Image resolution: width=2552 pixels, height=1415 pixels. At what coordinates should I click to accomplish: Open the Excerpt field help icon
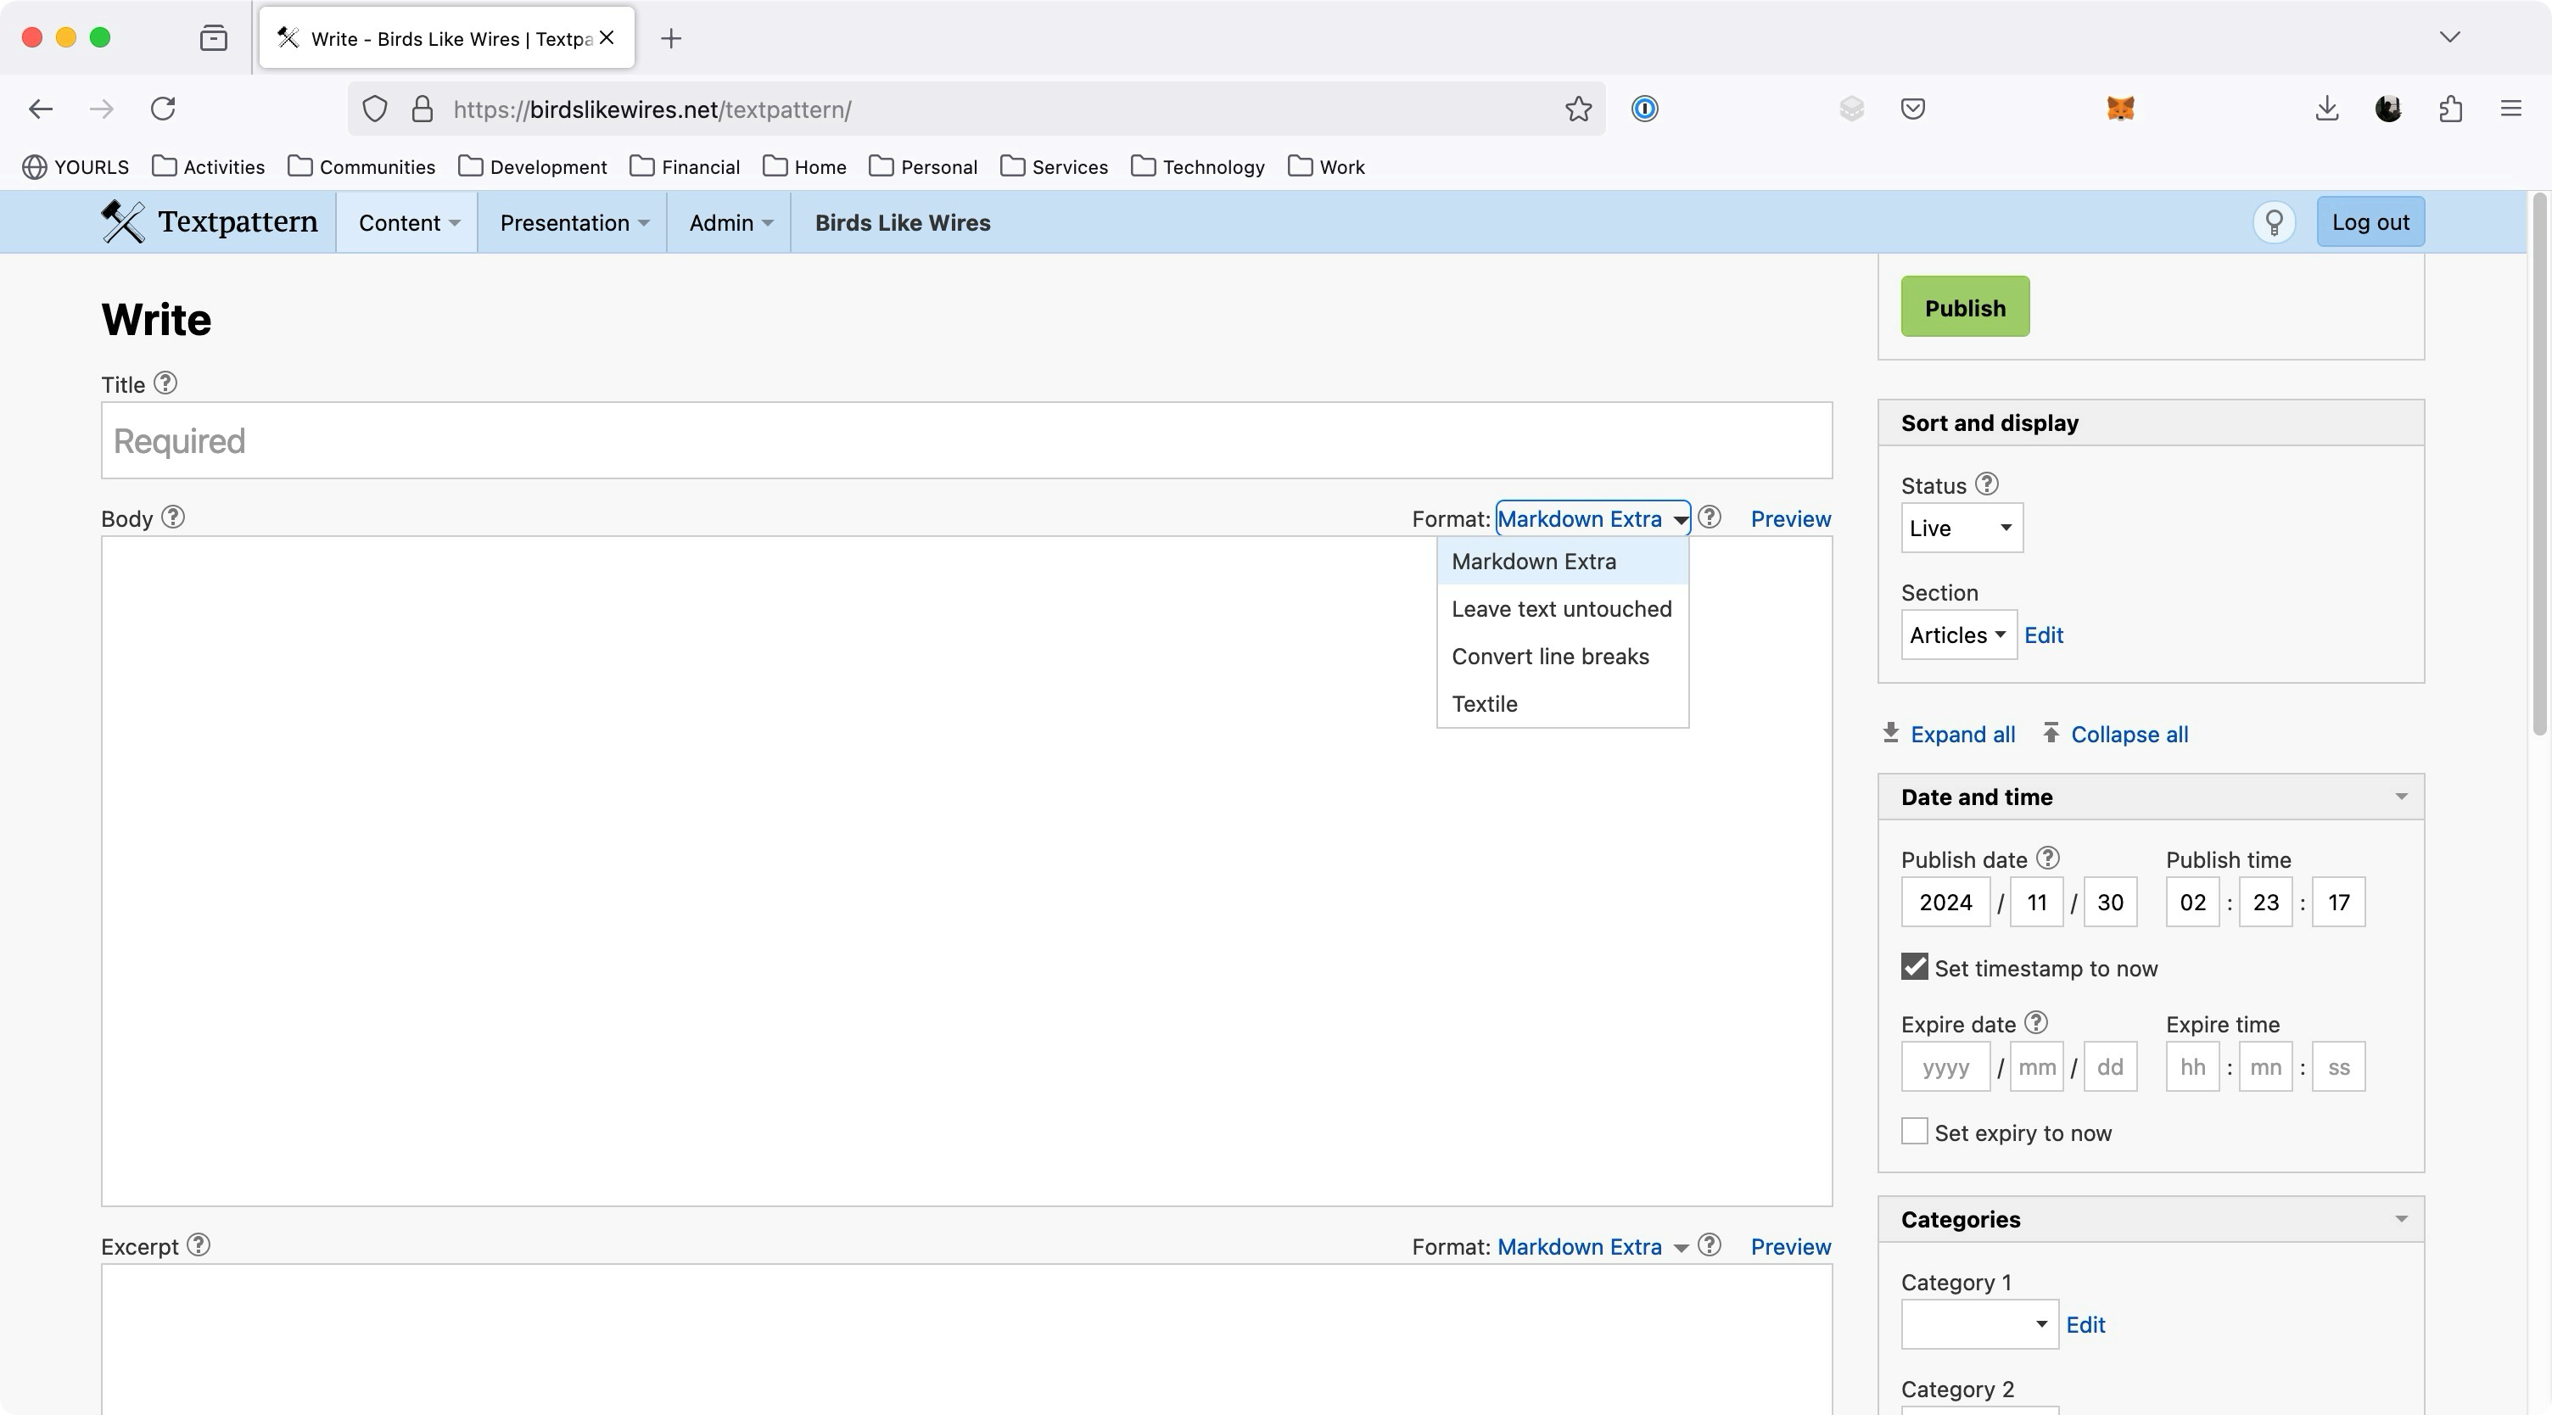tap(199, 1244)
